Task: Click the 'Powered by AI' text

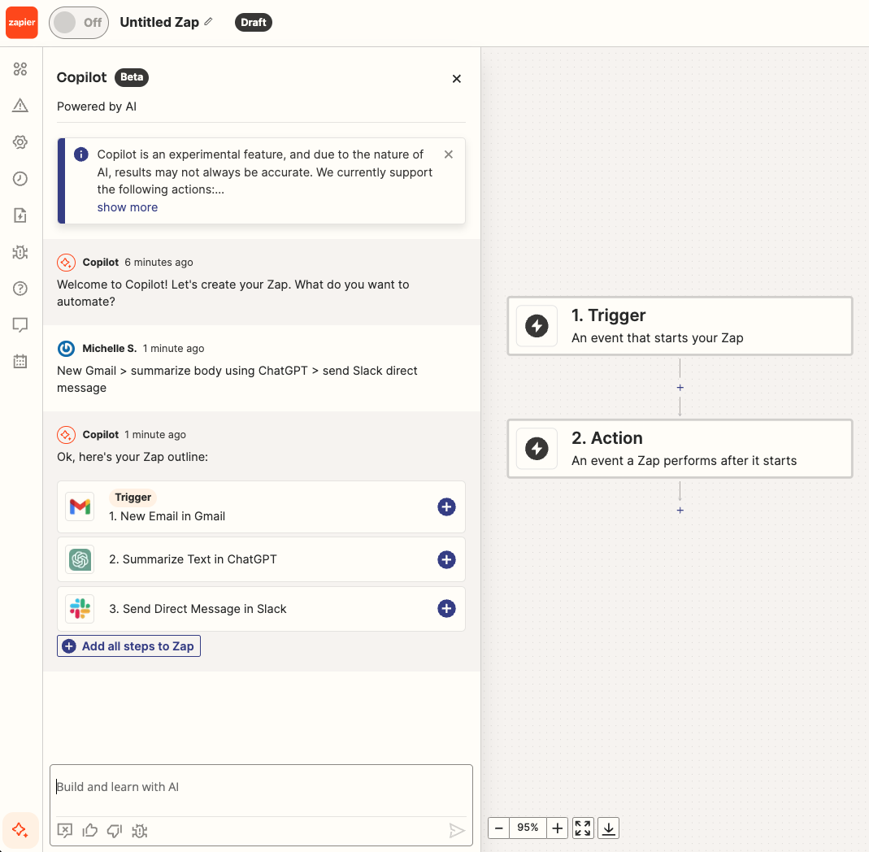Action: (97, 106)
